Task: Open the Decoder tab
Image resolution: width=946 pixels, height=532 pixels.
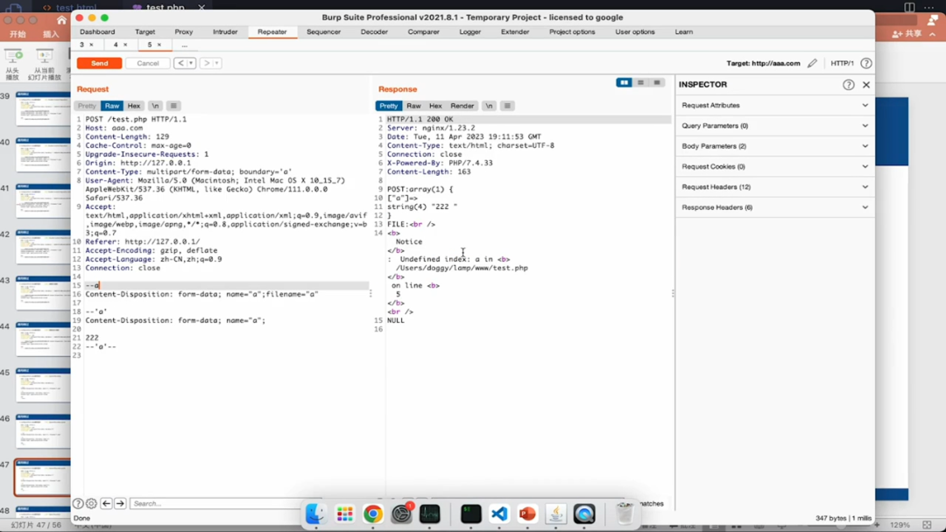Action: 374,31
